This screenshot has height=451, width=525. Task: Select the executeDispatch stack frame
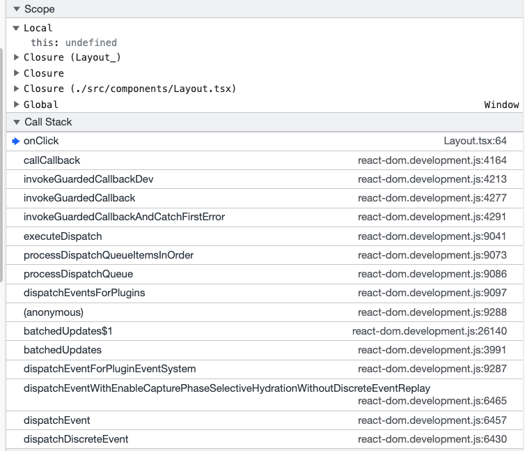(63, 236)
